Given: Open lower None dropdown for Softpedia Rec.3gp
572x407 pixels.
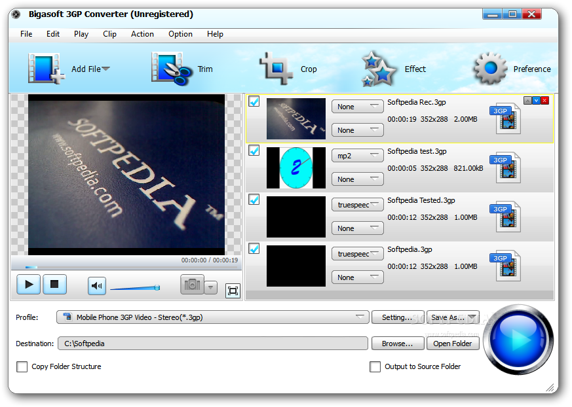Looking at the screenshot, I should pos(358,130).
